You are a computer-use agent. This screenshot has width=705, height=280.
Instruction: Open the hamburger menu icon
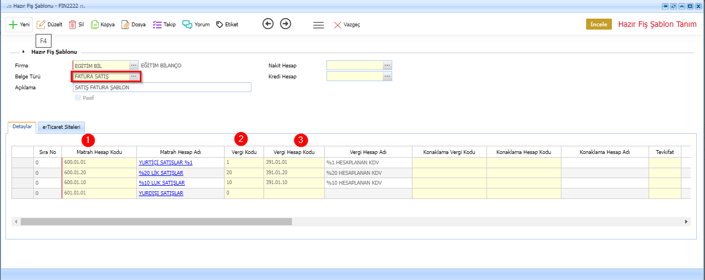(318, 25)
